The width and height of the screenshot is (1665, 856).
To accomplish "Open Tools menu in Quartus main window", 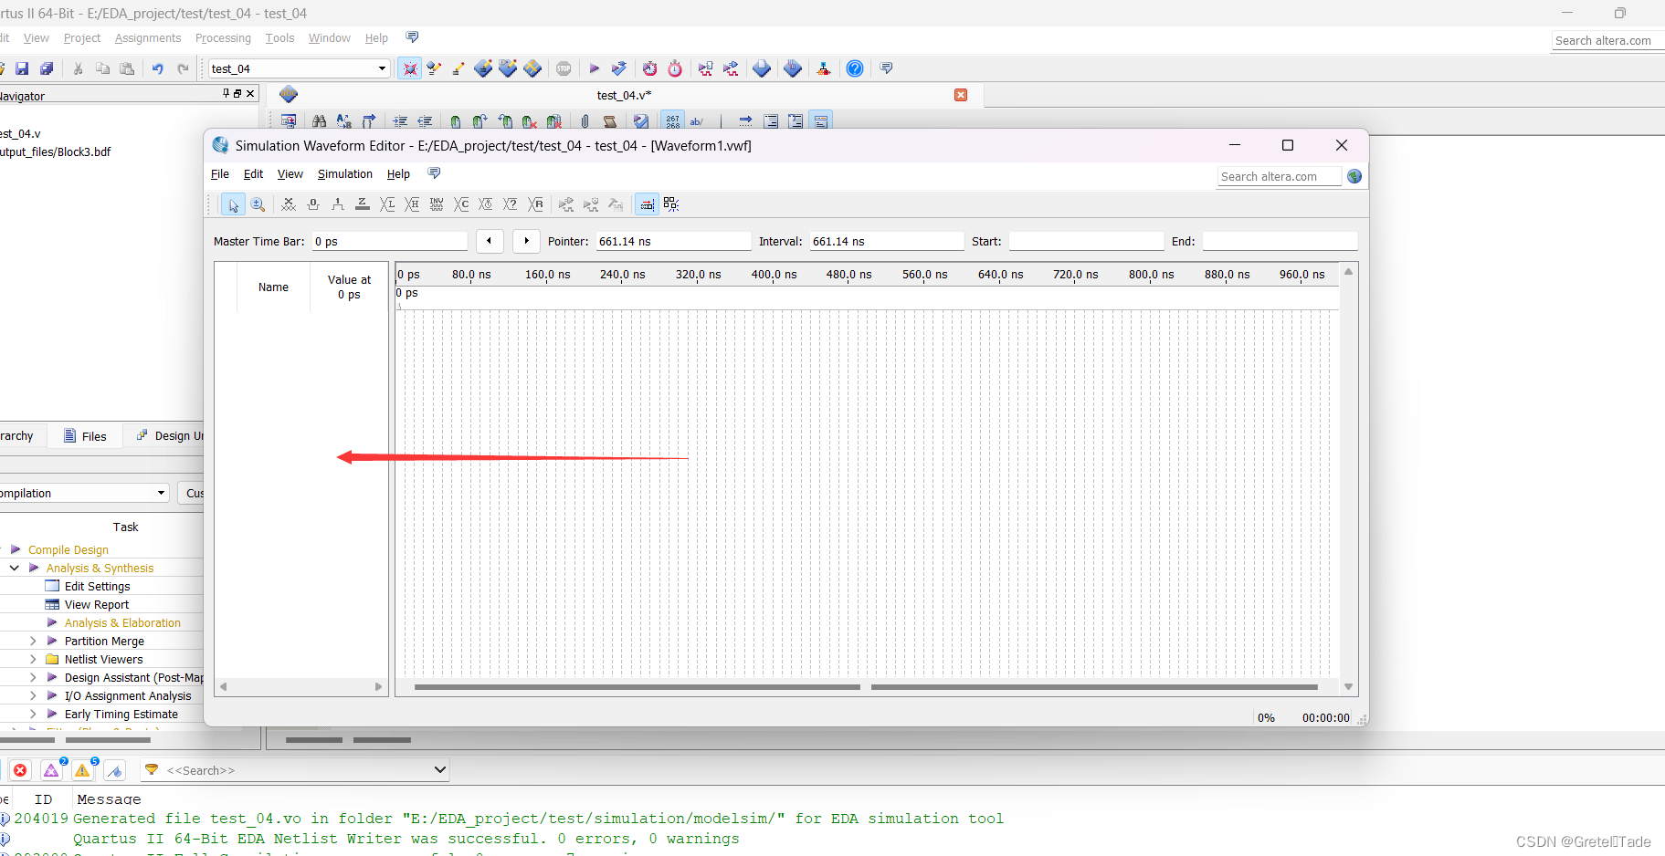I will pos(279,38).
